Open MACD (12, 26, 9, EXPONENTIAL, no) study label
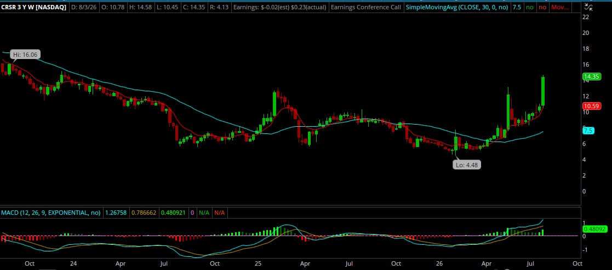 pyautogui.click(x=50, y=213)
